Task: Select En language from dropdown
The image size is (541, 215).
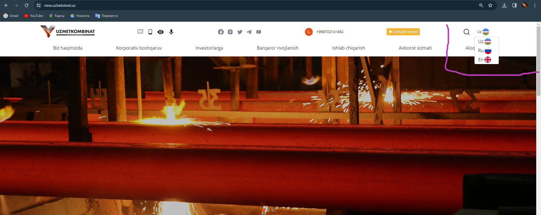Action: click(484, 60)
